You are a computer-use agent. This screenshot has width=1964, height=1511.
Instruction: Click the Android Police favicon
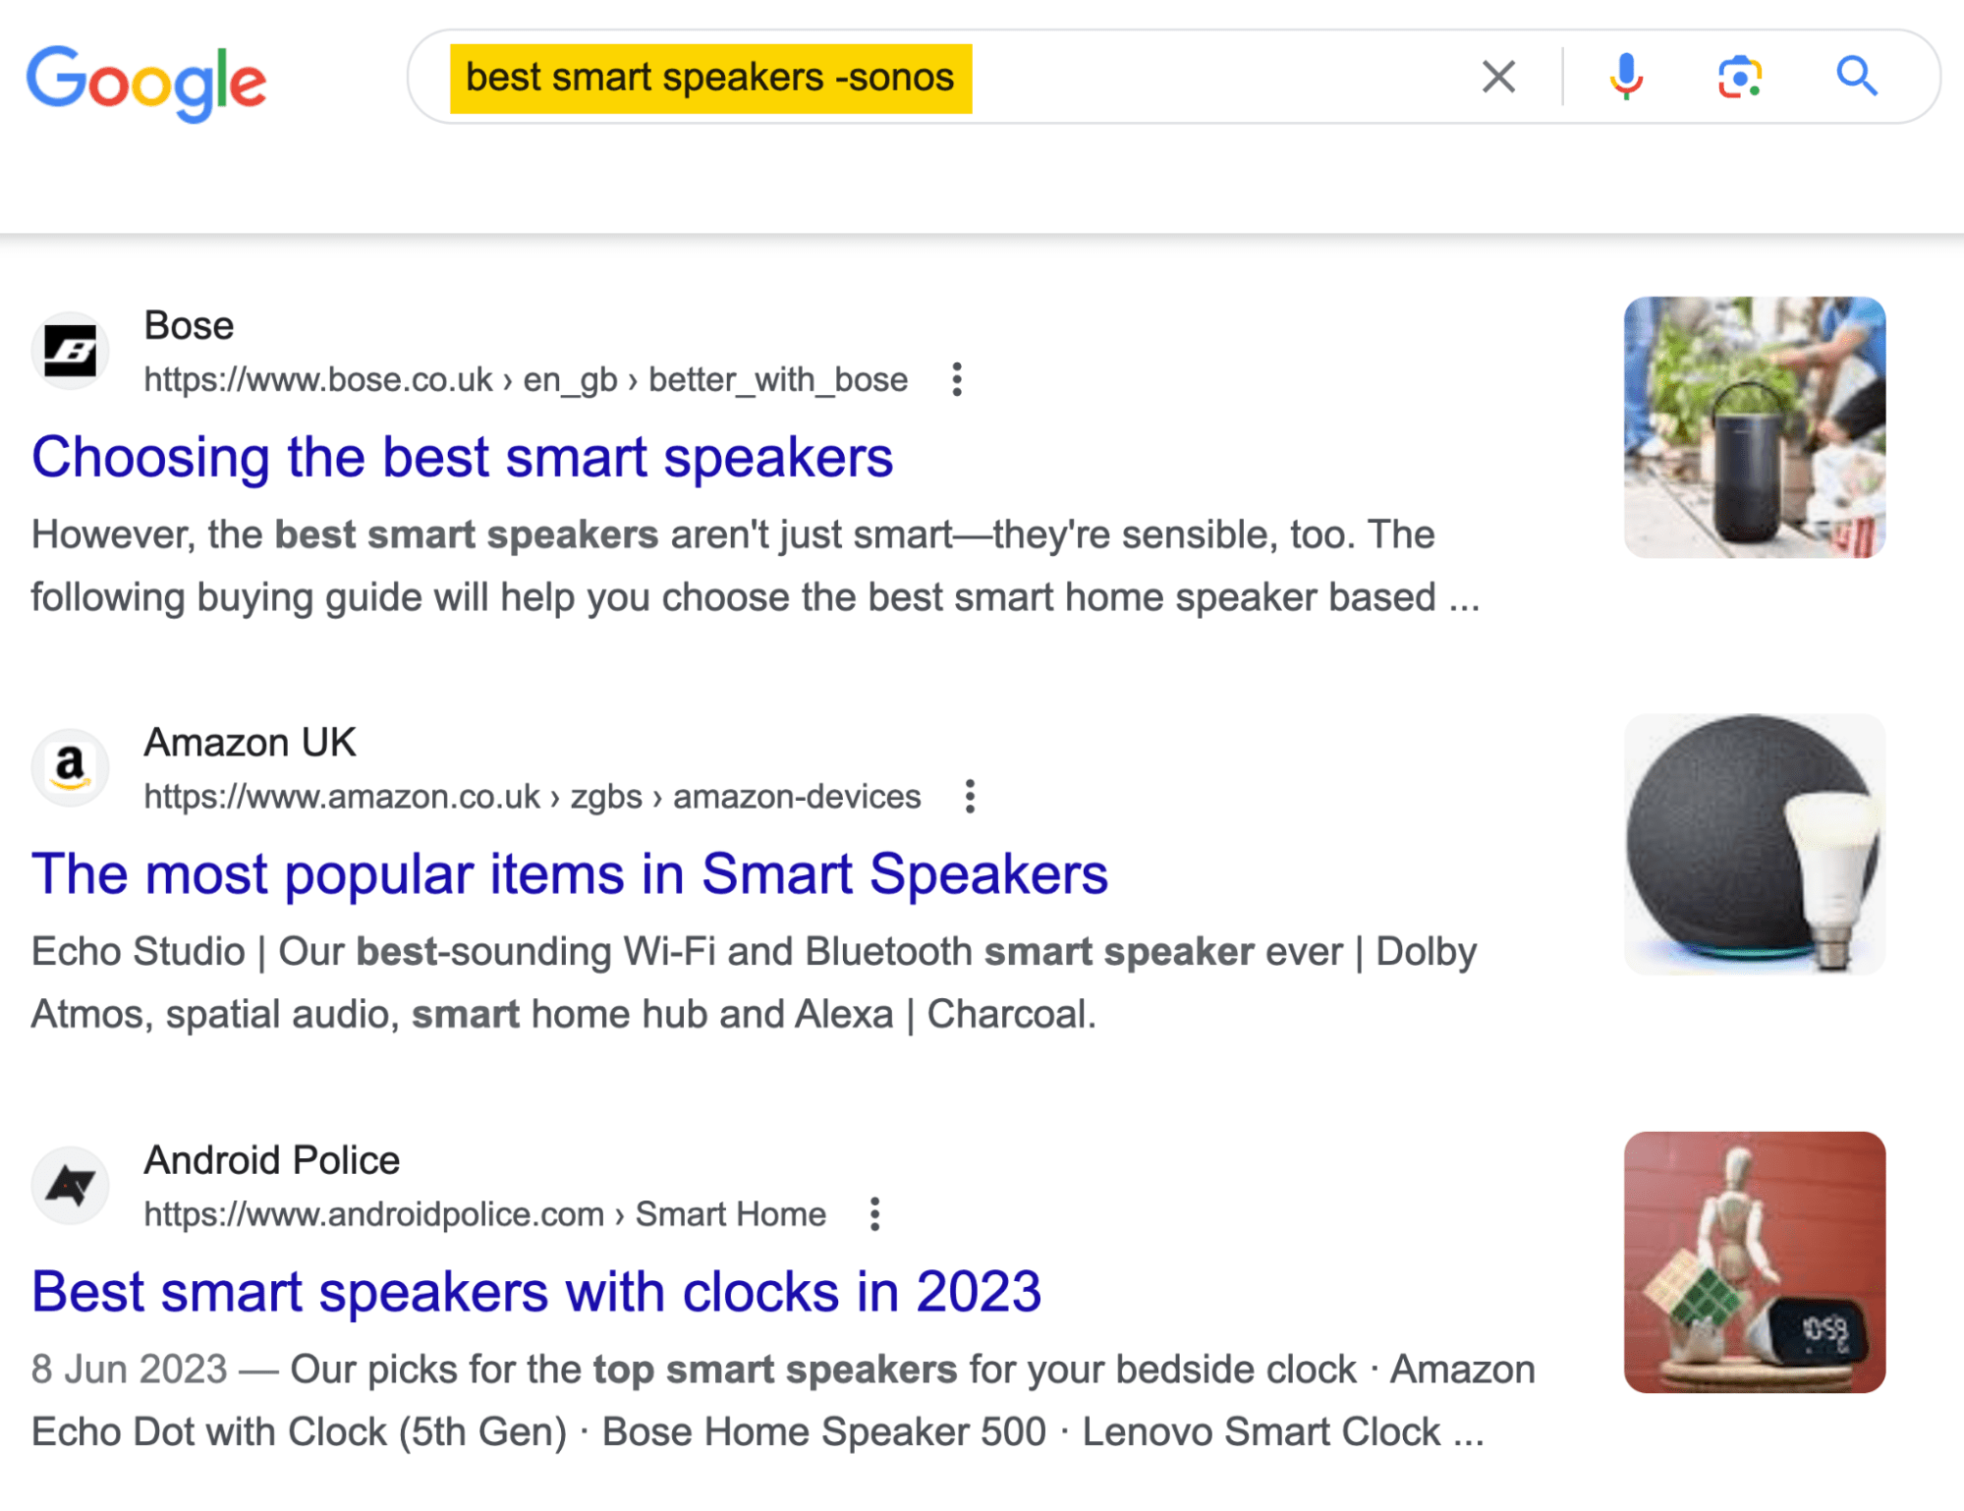click(70, 1186)
